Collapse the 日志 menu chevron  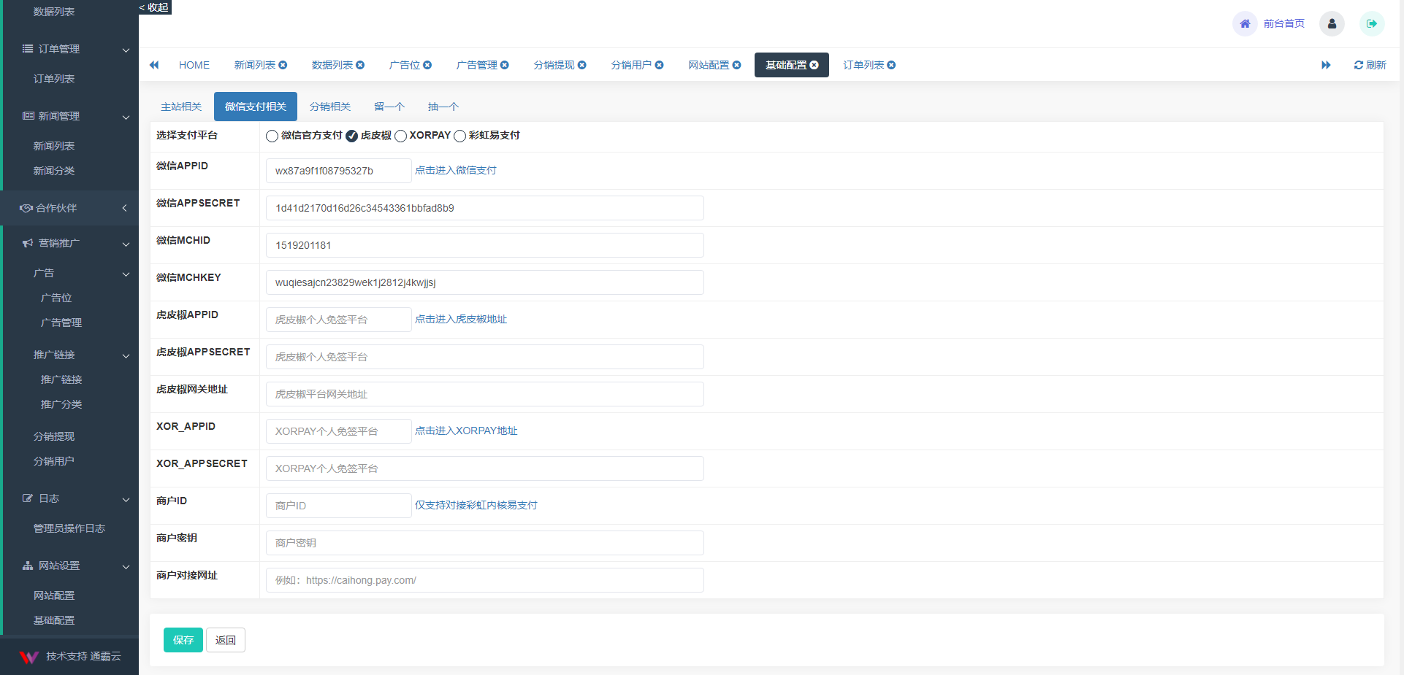pyautogui.click(x=126, y=499)
